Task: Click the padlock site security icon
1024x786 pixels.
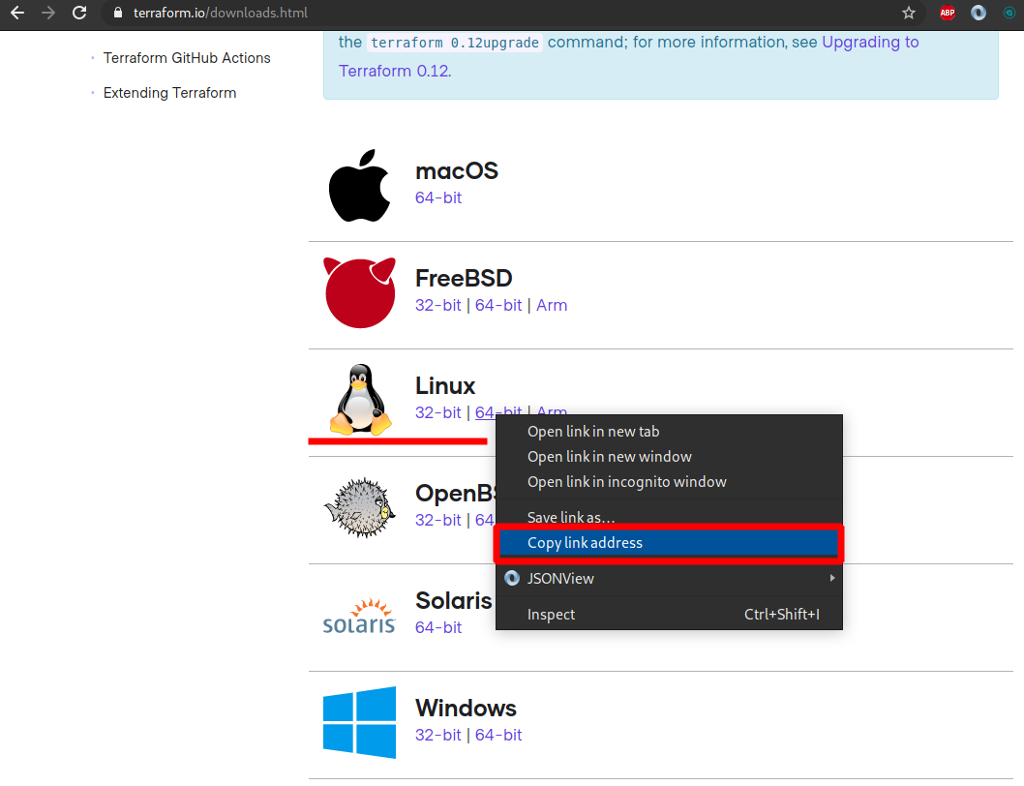Action: coord(117,13)
